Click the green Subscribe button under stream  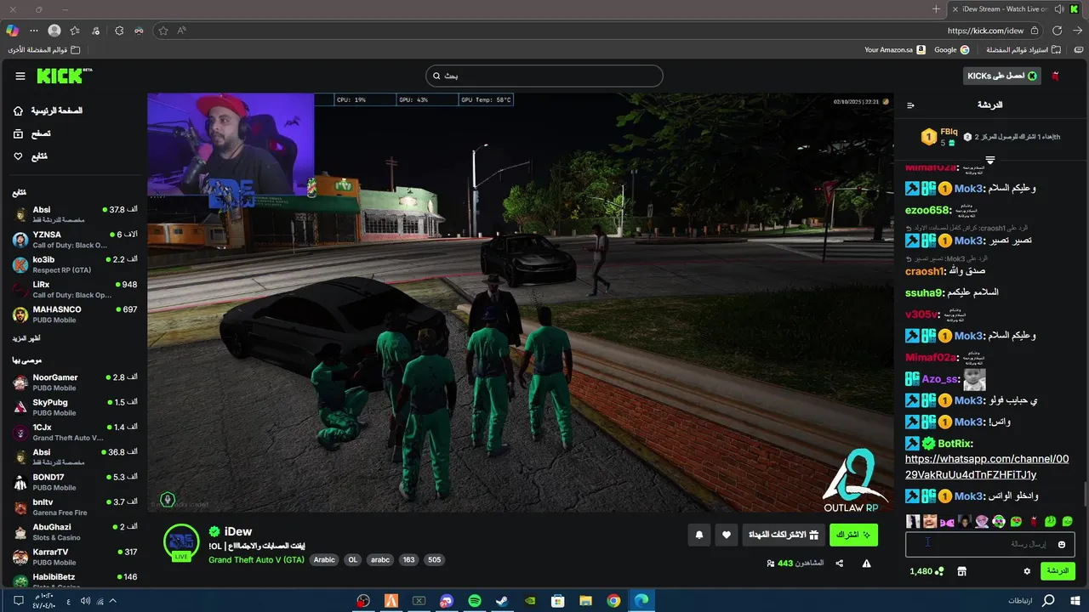[x=853, y=535]
